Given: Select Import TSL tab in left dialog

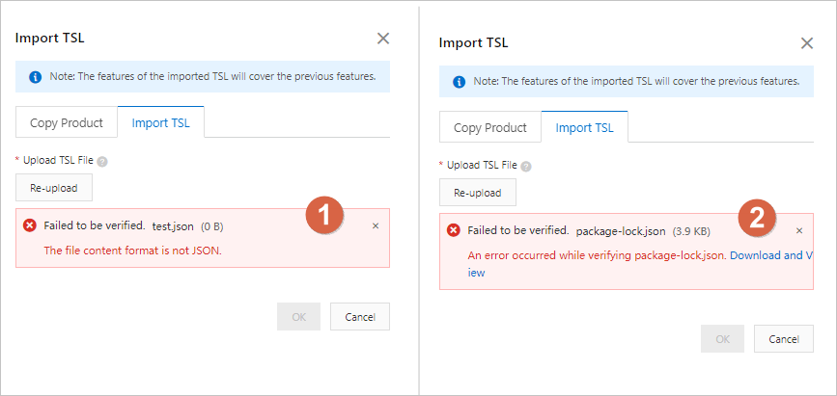Looking at the screenshot, I should [161, 123].
